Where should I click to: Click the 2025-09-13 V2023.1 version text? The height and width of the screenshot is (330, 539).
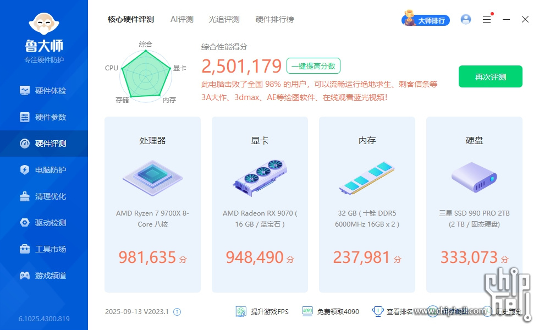(137, 312)
